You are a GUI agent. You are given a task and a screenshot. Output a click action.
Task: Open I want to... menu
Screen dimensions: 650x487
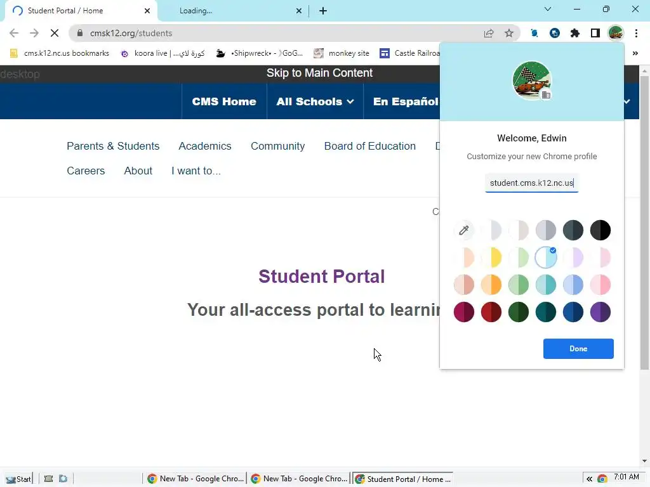tap(196, 171)
